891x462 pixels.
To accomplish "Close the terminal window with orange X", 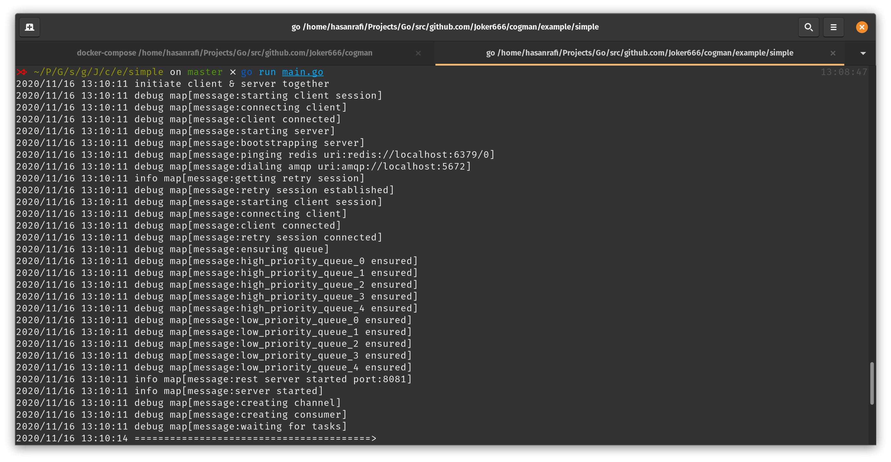I will (862, 27).
